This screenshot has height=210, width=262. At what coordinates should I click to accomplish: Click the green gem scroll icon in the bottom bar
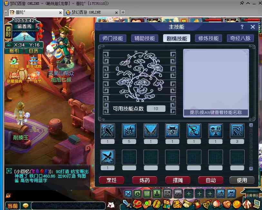(147, 204)
